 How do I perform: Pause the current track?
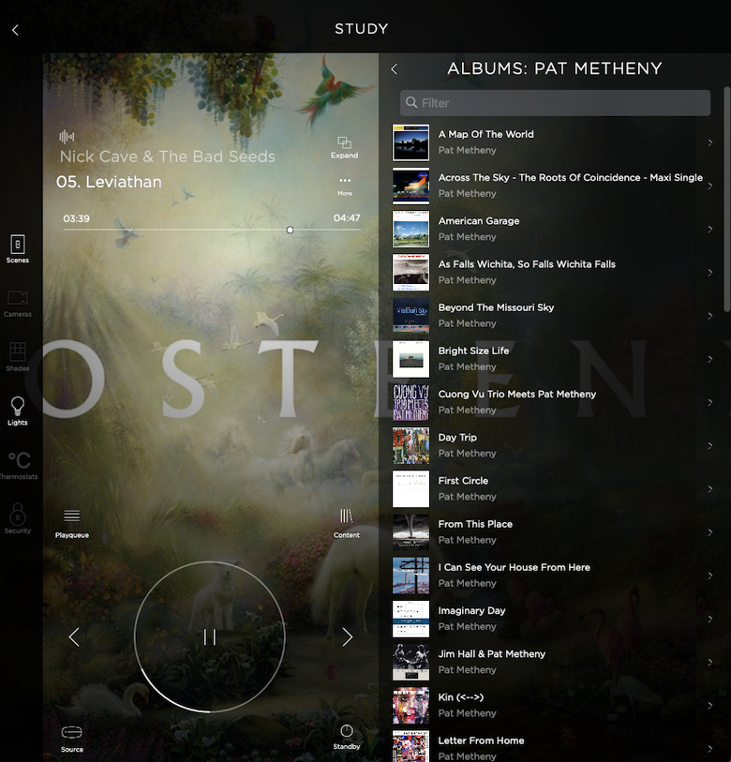(x=210, y=637)
